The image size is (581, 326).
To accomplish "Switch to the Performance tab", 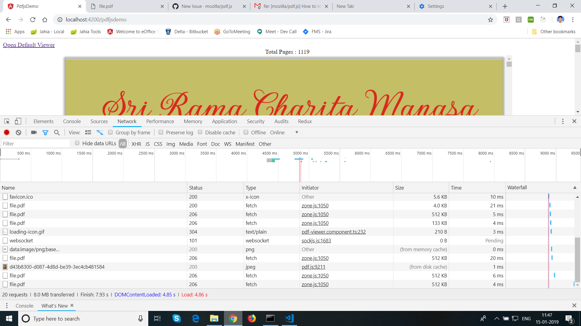I will click(160, 121).
